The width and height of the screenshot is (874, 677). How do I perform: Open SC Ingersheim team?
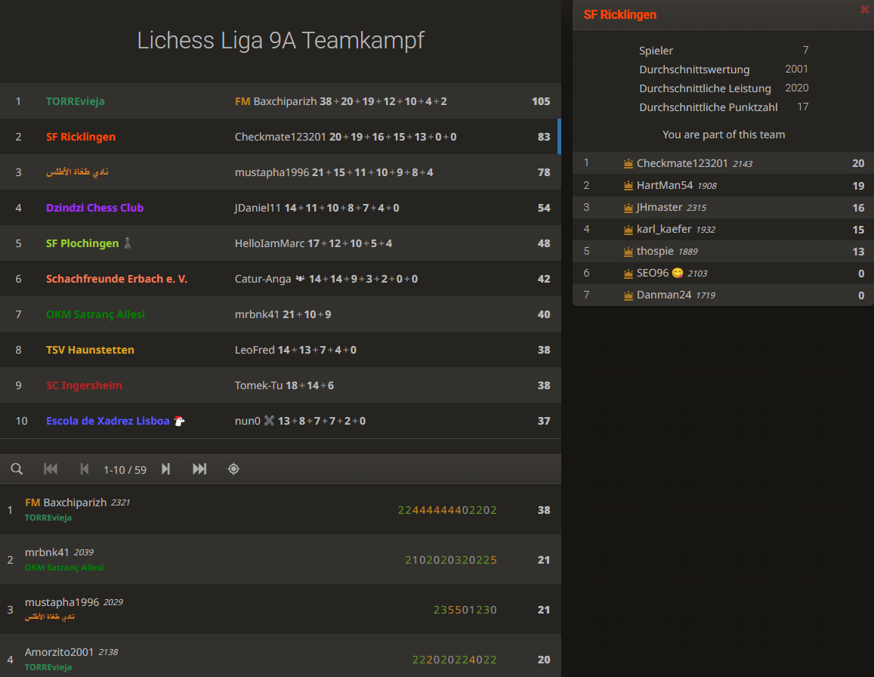coord(84,385)
